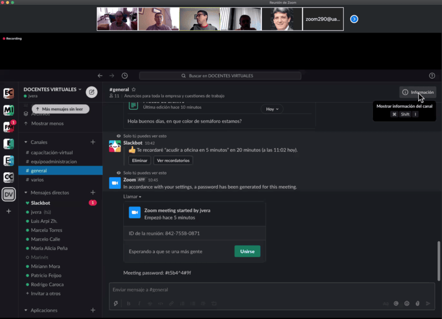Open the emoji picker in the composer
442x319 pixels.
click(407, 304)
